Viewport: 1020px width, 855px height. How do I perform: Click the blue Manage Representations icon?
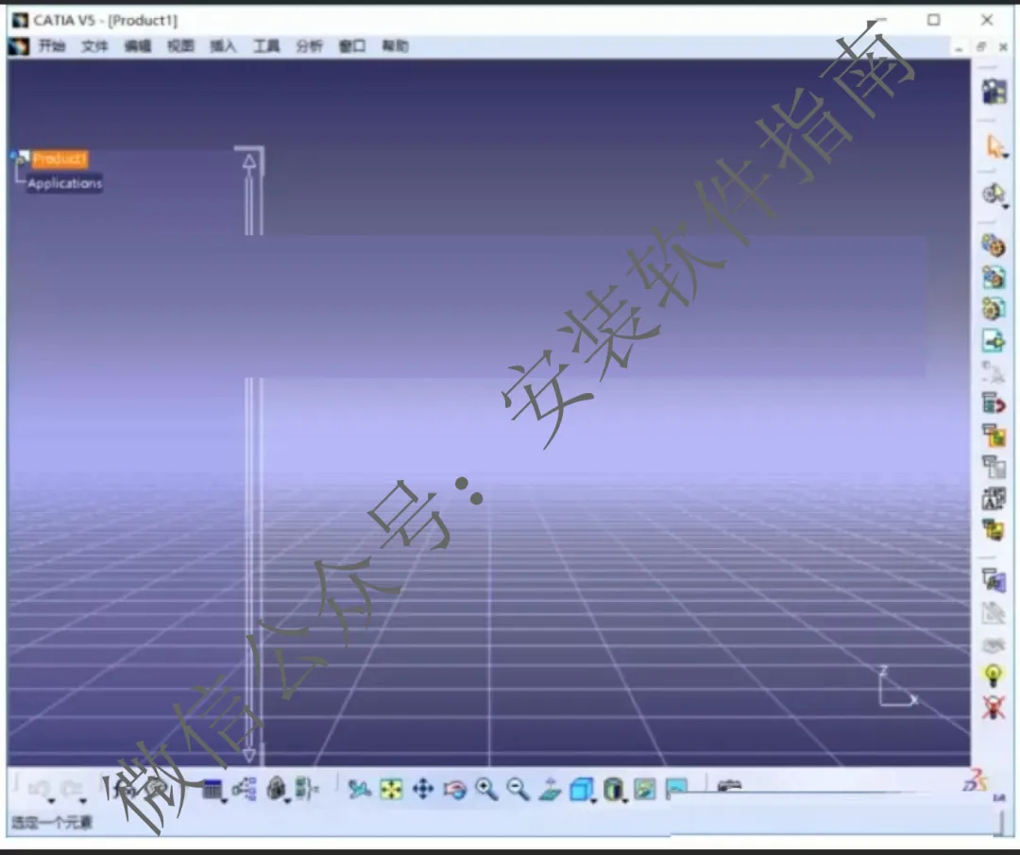click(x=994, y=580)
